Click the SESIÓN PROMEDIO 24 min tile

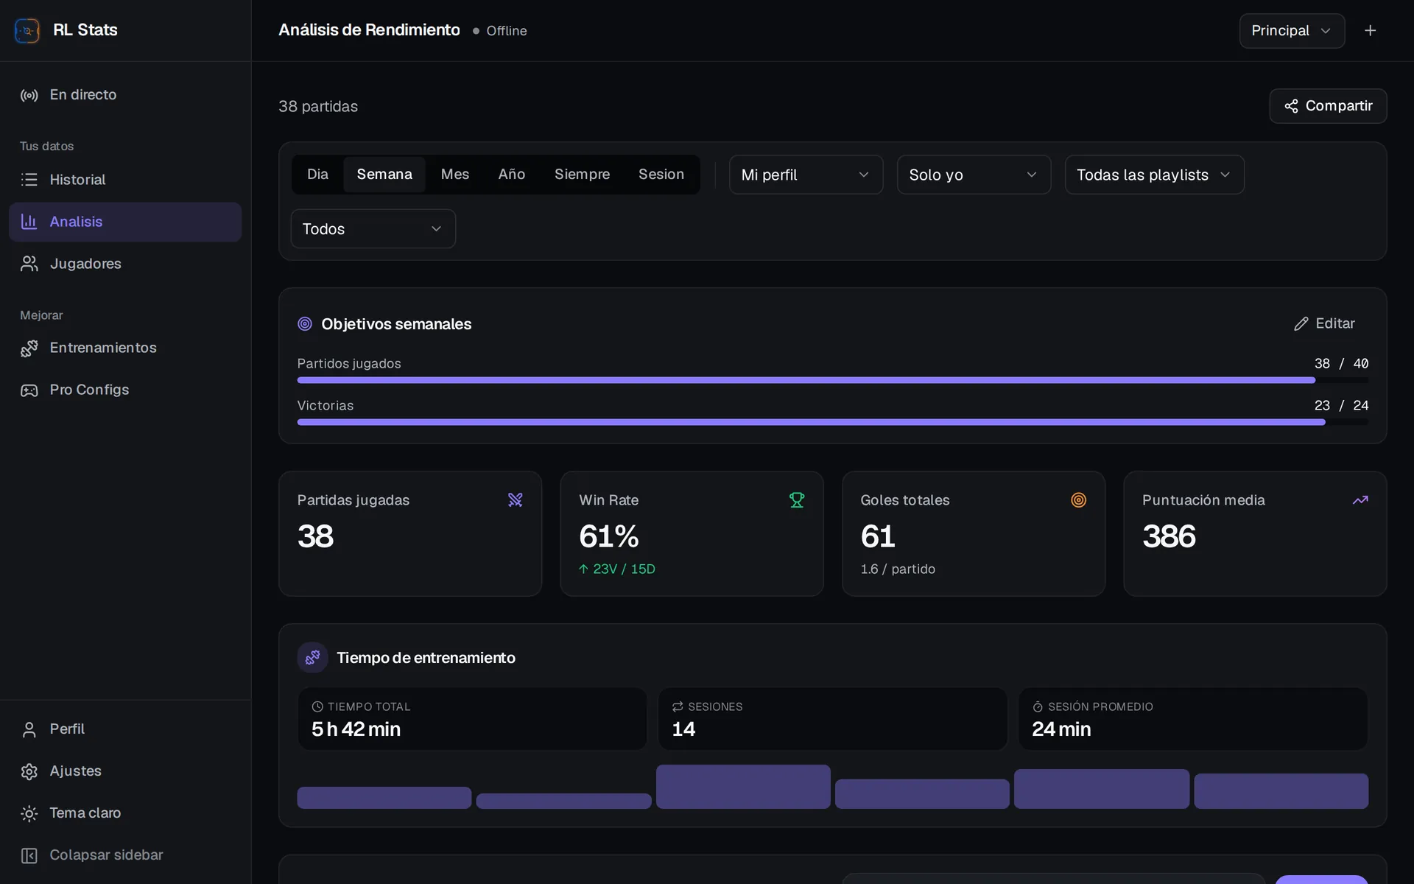[x=1193, y=719]
